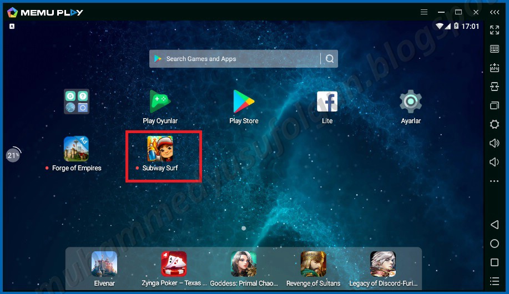Image resolution: width=509 pixels, height=294 pixels.
Task: Open shared folder transfer tool
Action: coord(495,87)
